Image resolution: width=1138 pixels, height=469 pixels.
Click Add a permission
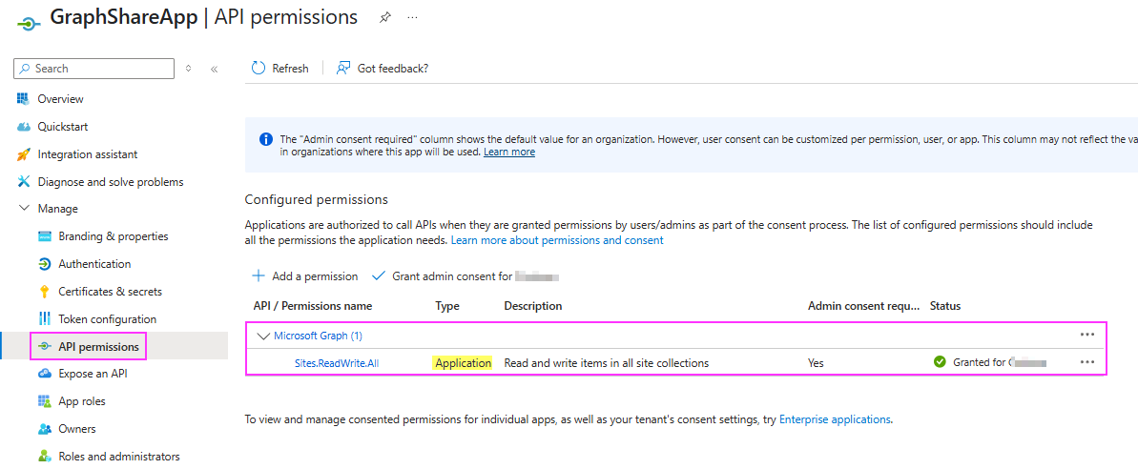[x=305, y=276]
